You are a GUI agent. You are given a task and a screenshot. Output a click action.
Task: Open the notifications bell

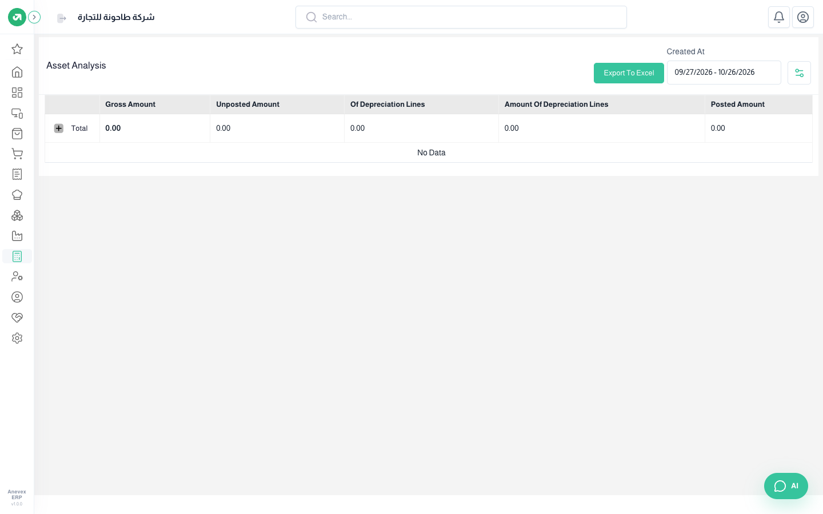[779, 17]
